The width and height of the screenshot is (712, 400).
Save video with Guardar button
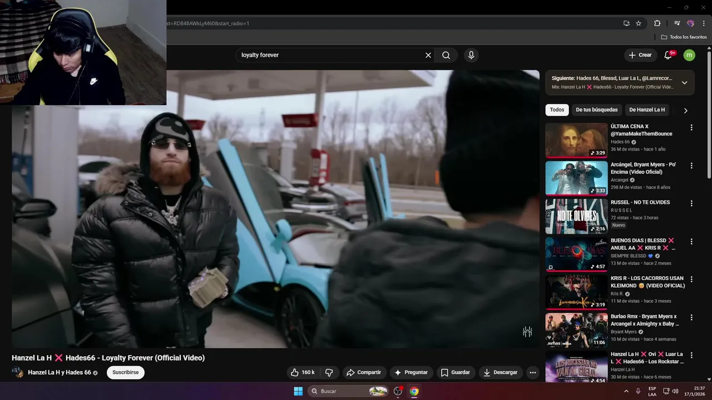pos(456,372)
